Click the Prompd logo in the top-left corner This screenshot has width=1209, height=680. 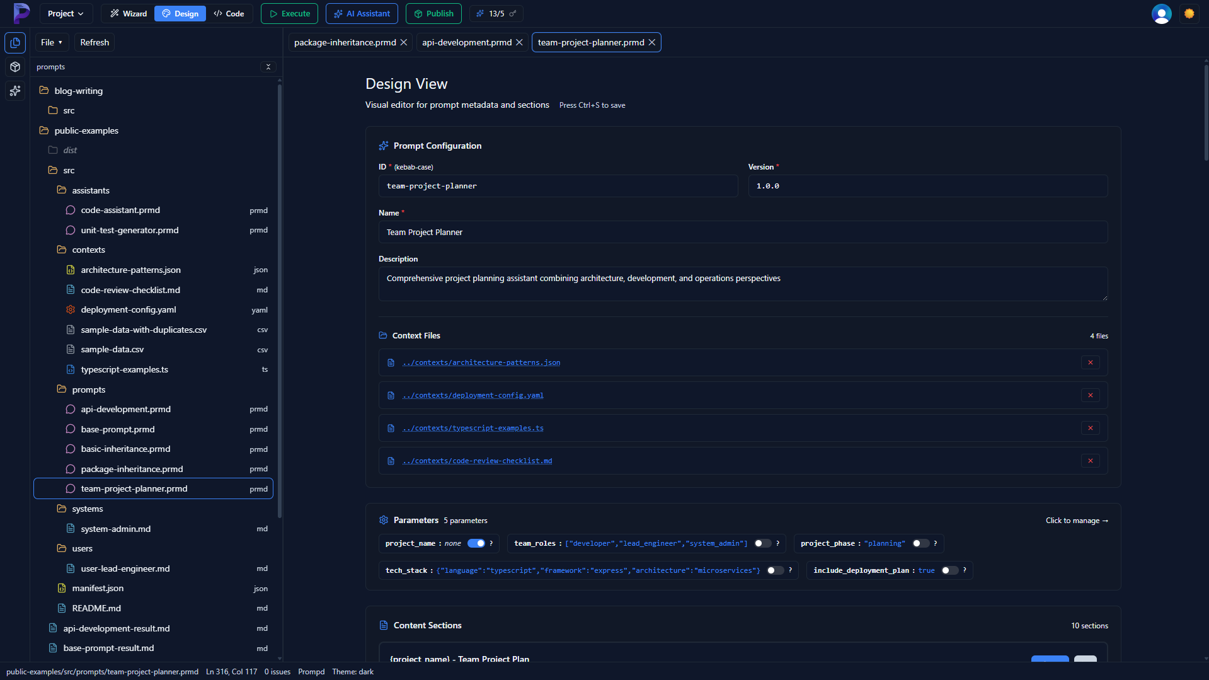click(21, 13)
